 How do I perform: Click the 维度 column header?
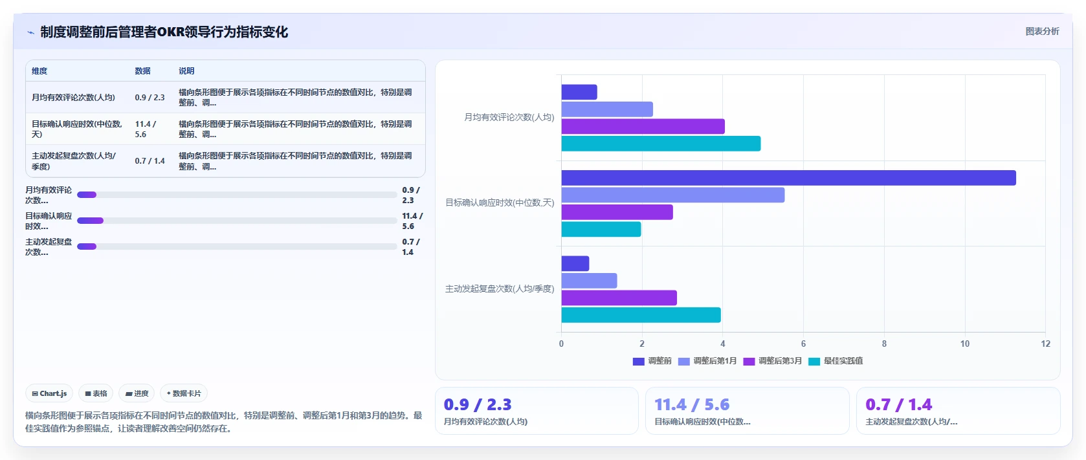tap(39, 71)
